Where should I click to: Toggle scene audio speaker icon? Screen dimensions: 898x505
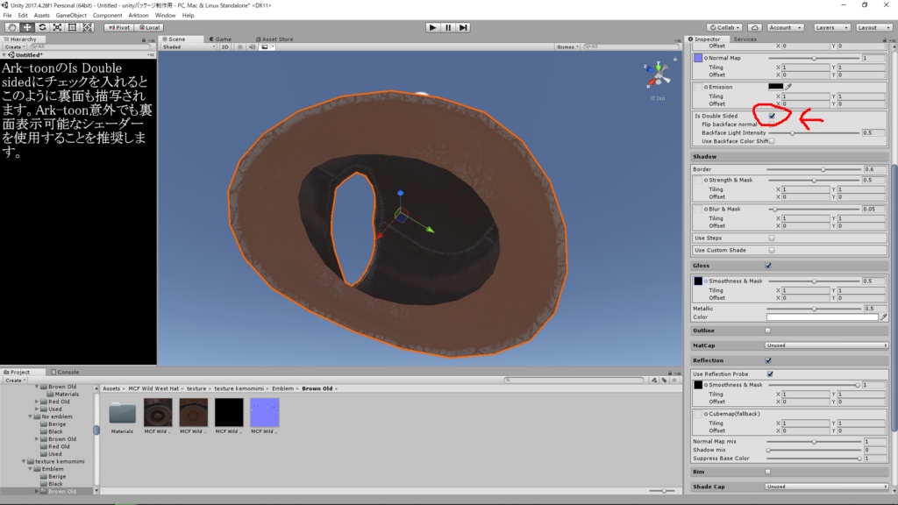pos(250,46)
